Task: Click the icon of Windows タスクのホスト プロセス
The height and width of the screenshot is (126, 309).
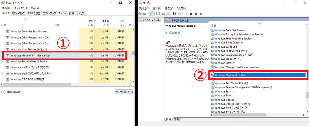Action: coord(7,79)
